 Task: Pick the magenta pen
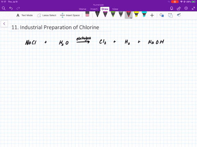coord(105,14)
